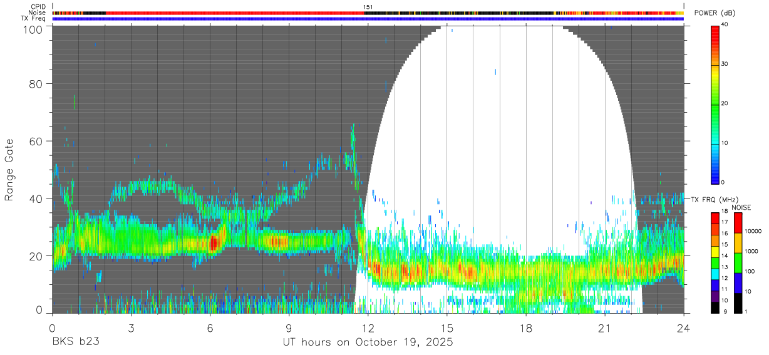Click the red Noise strip at top
This screenshot has width=769, height=355.
pos(368,13)
